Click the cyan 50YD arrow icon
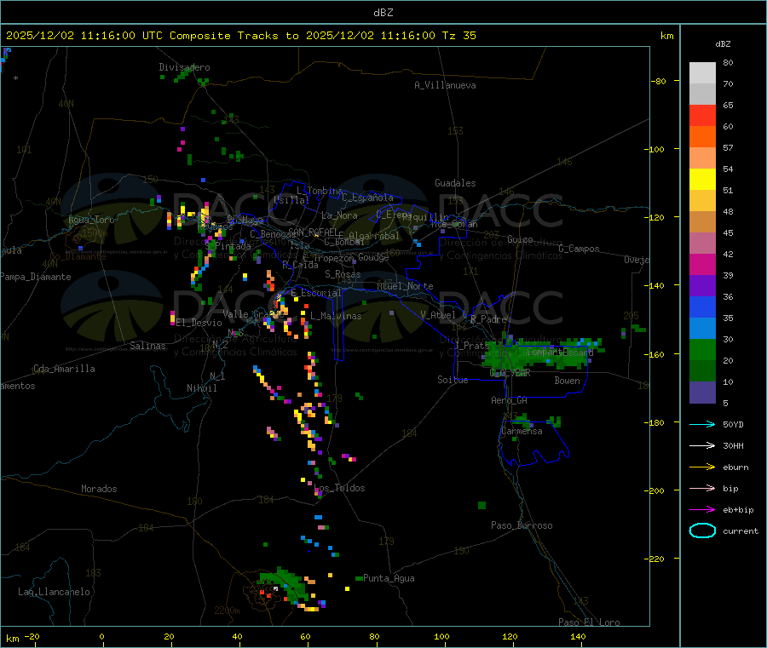Image resolution: width=767 pixels, height=648 pixels. pyautogui.click(x=702, y=424)
